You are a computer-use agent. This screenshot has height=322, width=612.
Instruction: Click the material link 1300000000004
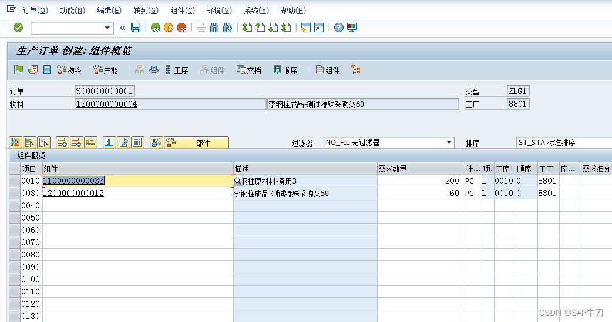(106, 104)
